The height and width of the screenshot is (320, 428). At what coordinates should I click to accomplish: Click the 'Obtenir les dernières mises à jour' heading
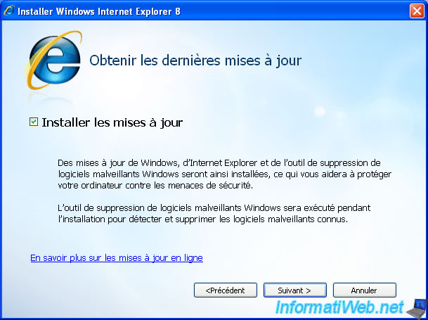[195, 60]
